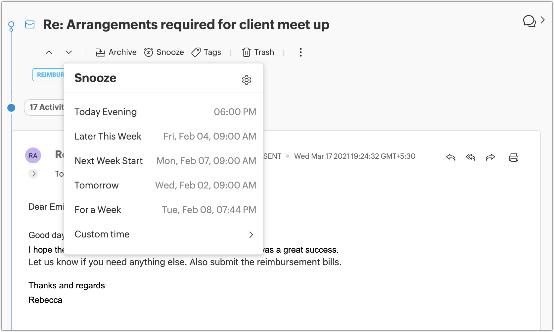
Task: Click the Reply arrow icon
Action: 451,157
